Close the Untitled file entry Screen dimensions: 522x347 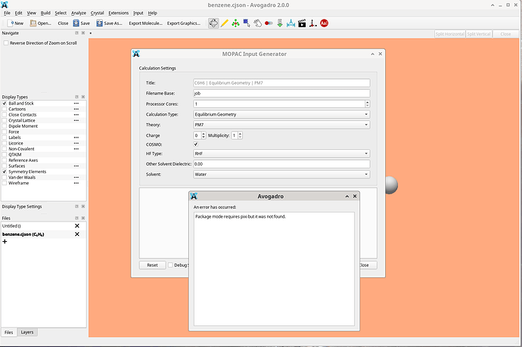[x=77, y=226]
